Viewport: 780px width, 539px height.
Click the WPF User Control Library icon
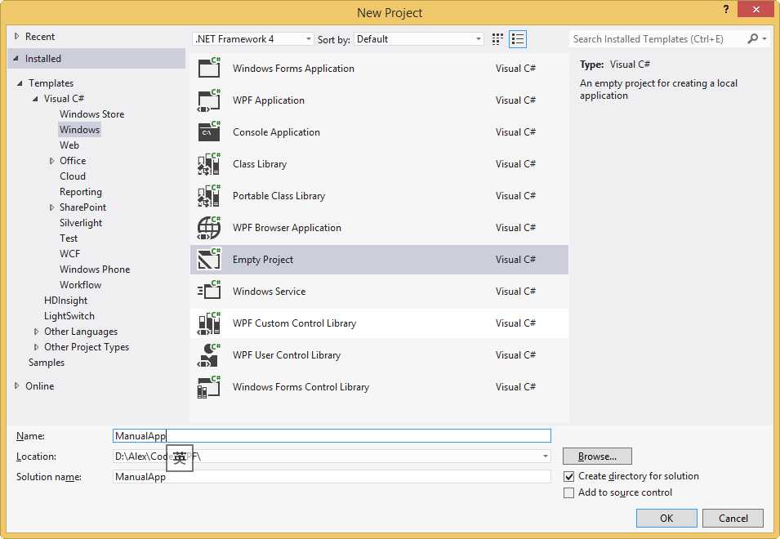[x=209, y=354]
